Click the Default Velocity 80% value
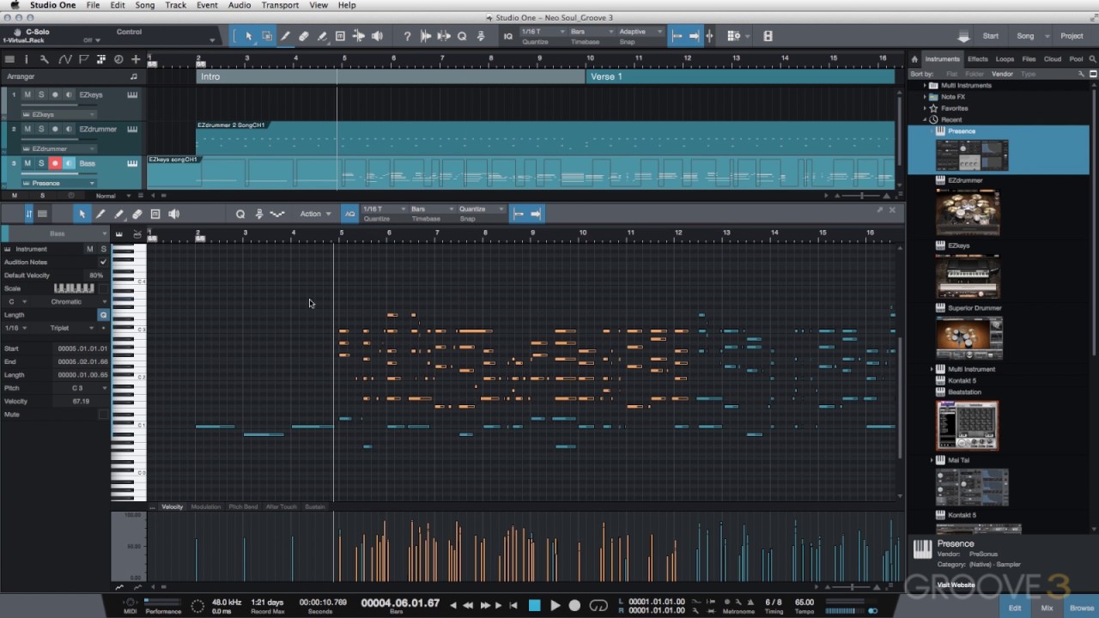Image resolution: width=1099 pixels, height=618 pixels. coord(96,276)
